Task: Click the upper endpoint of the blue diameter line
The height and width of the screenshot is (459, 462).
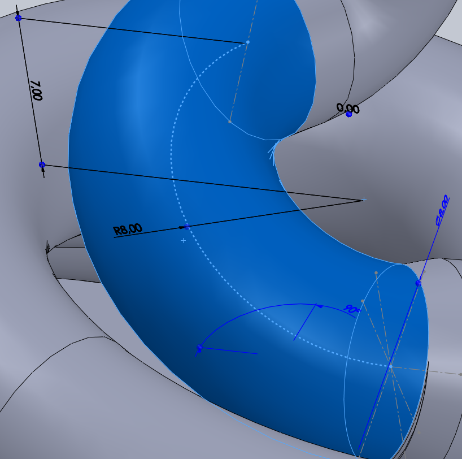Action: [419, 283]
